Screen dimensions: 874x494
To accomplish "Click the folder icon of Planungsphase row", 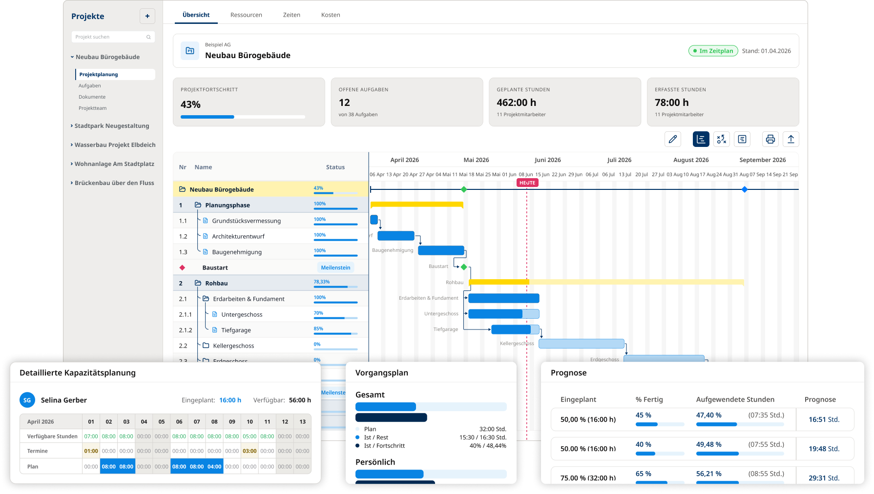I will 198,205.
